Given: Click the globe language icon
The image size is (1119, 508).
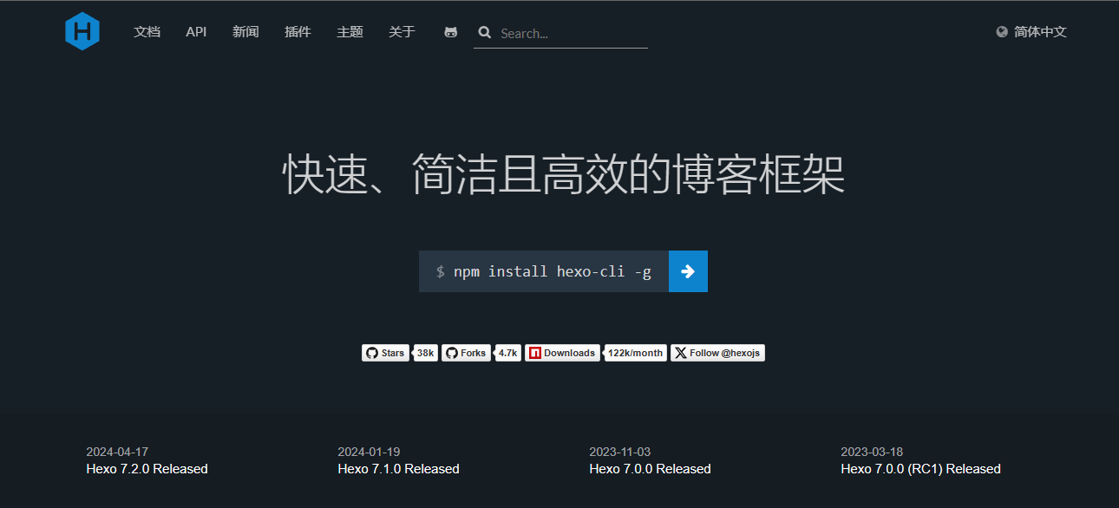Looking at the screenshot, I should pos(1002,32).
